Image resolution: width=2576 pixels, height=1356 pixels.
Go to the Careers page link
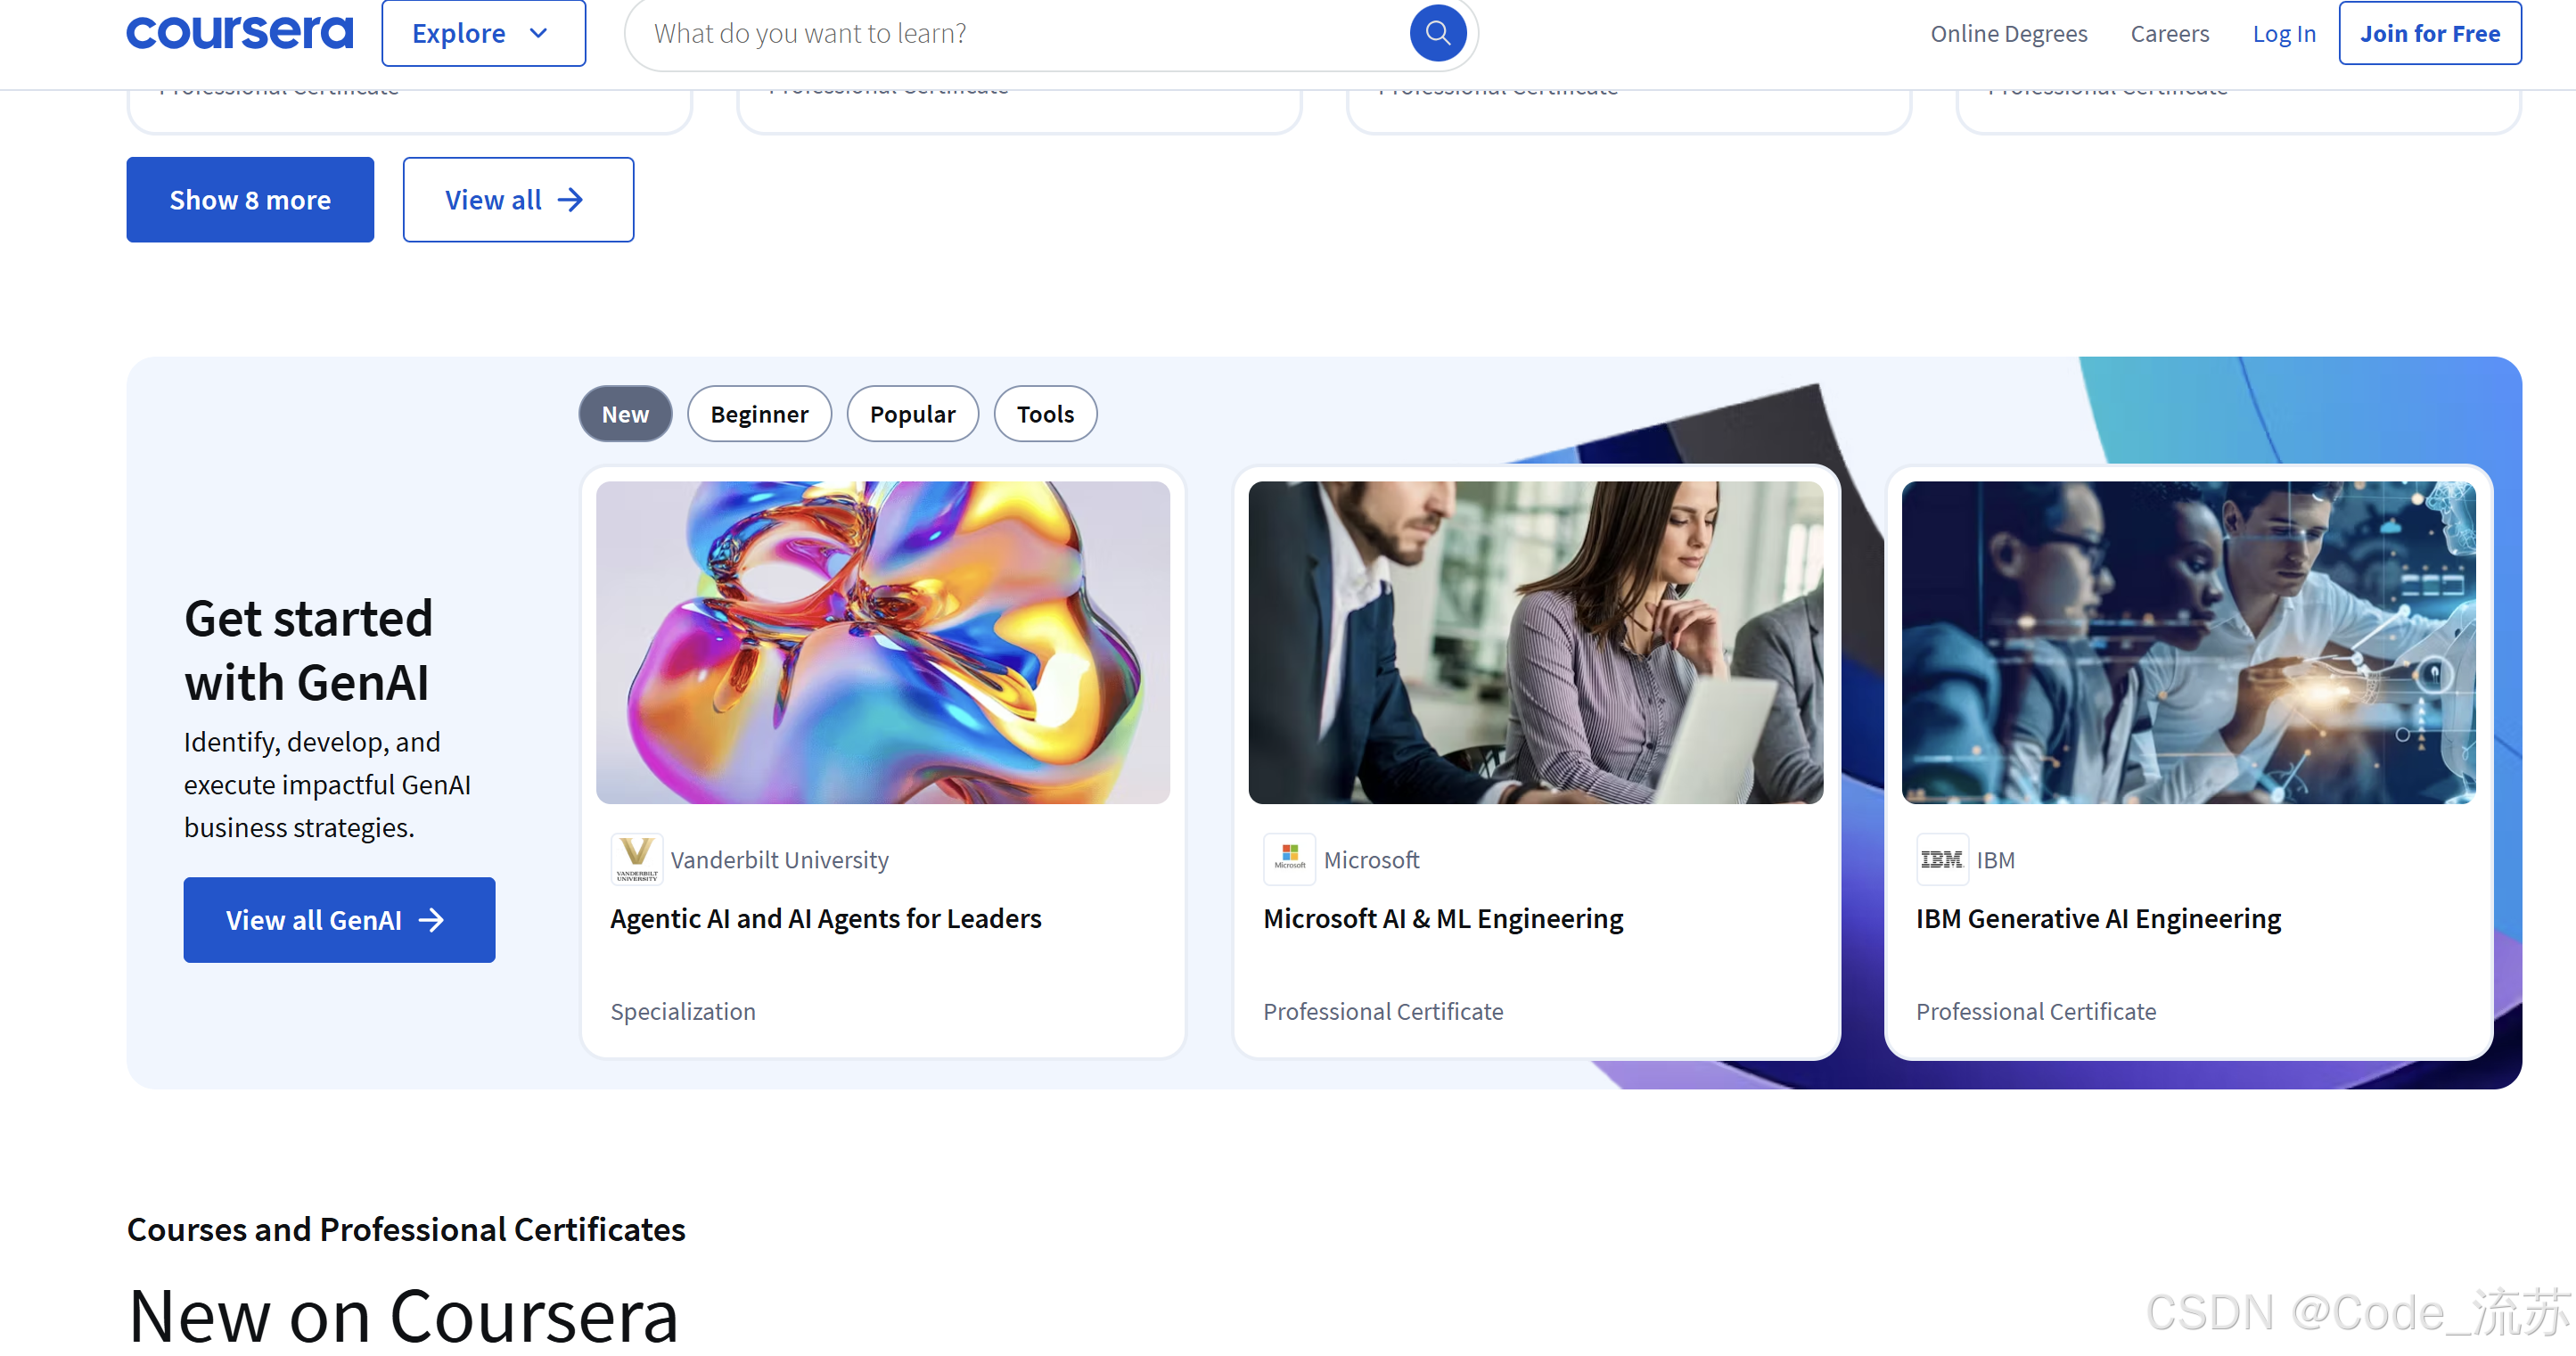pos(2169,34)
